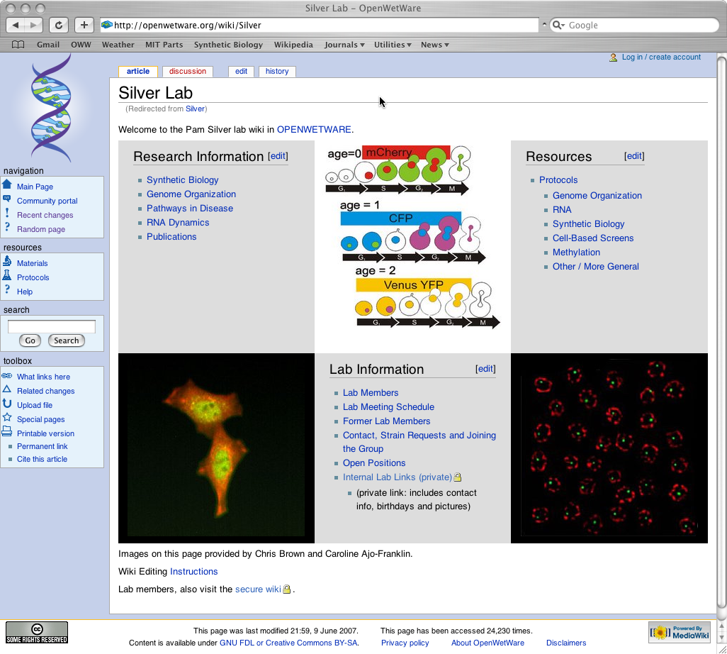This screenshot has width=727, height=654.
Task: Click the add bookmark plus button
Action: 84,26
